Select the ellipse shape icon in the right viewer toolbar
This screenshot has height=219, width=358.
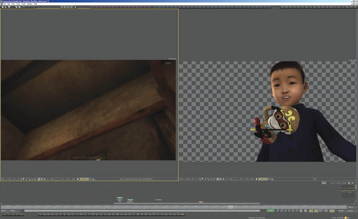214,179
